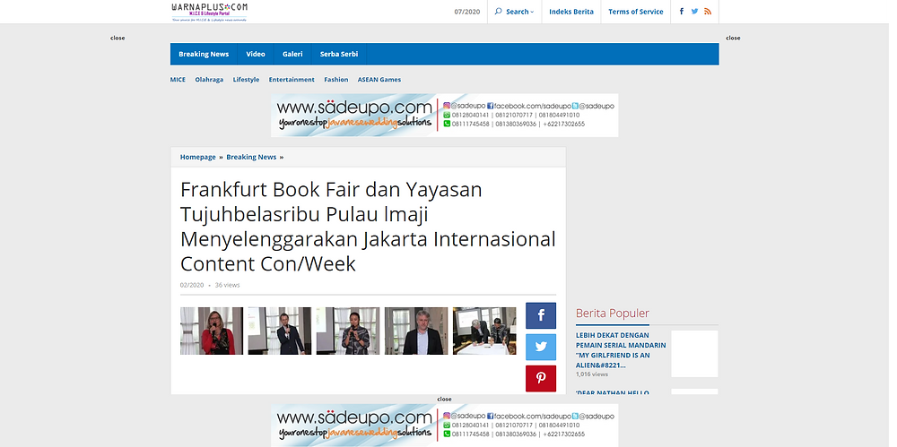Open thumbnail of gray-haired man portrait
The width and height of the screenshot is (897, 447).
point(416,331)
